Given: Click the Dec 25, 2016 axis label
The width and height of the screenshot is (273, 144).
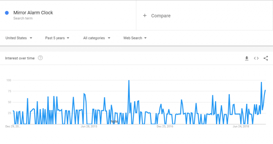Looking at the screenshot, I should tap(165, 126).
